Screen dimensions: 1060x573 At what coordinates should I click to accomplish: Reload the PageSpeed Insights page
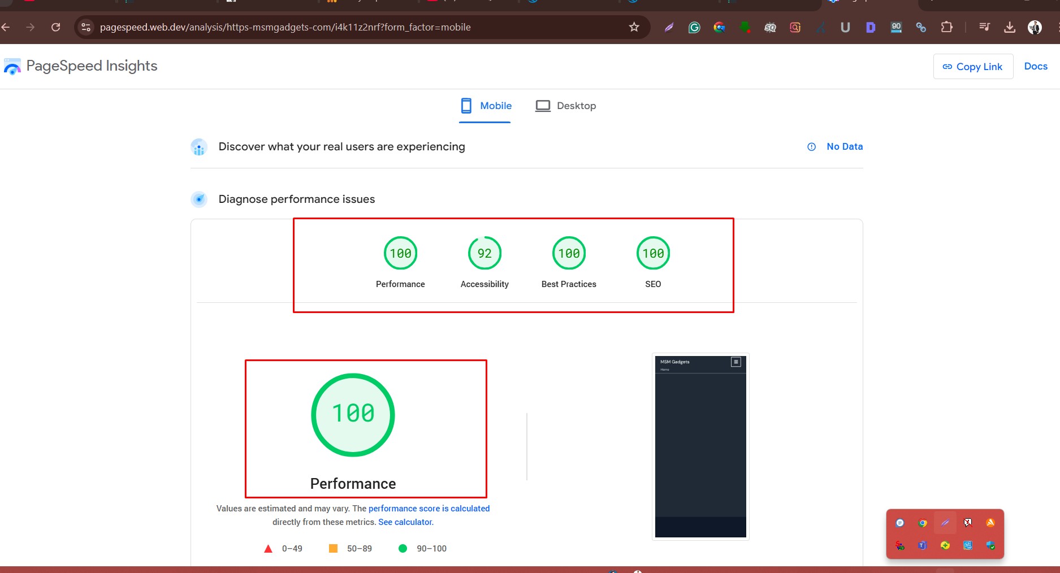pyautogui.click(x=55, y=27)
